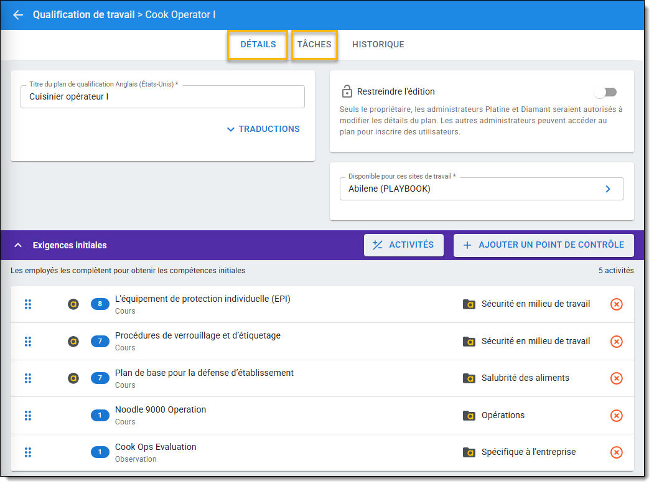Screen dimensions: 654x486
Task: Delete the Noodle 9000 Operation row
Action: 615,416
